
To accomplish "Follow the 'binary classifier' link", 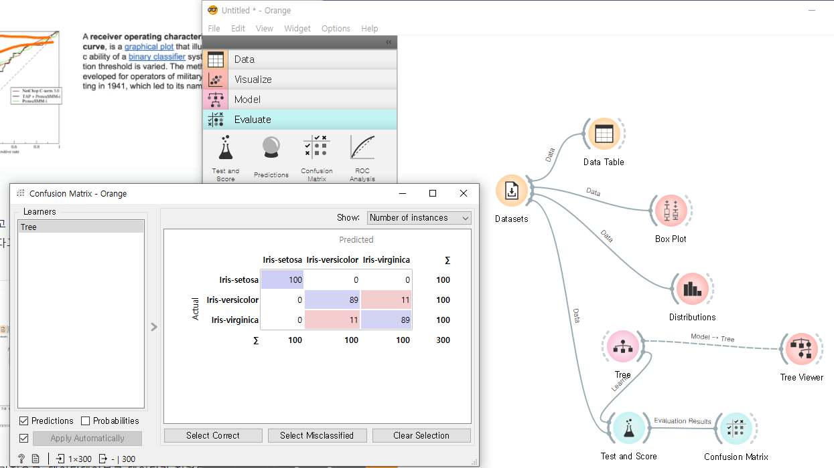I will tap(157, 57).
